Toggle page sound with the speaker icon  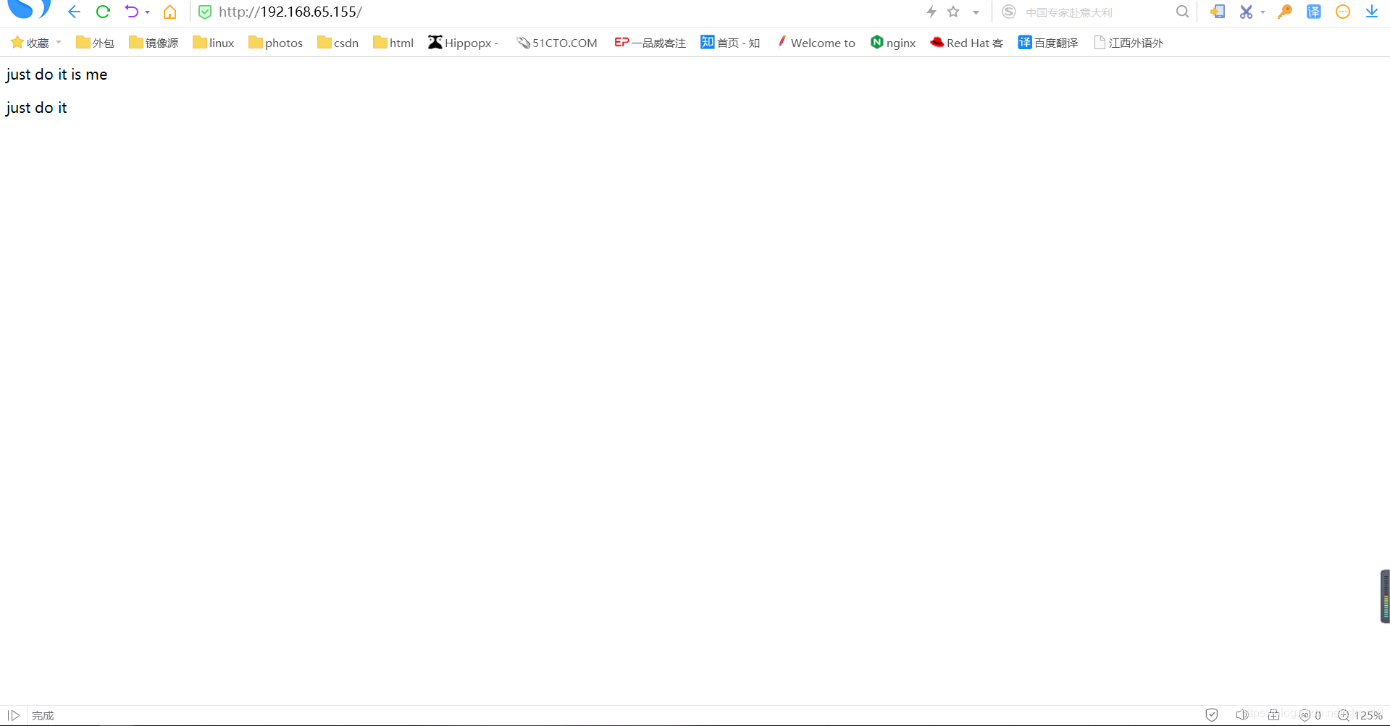1242,715
